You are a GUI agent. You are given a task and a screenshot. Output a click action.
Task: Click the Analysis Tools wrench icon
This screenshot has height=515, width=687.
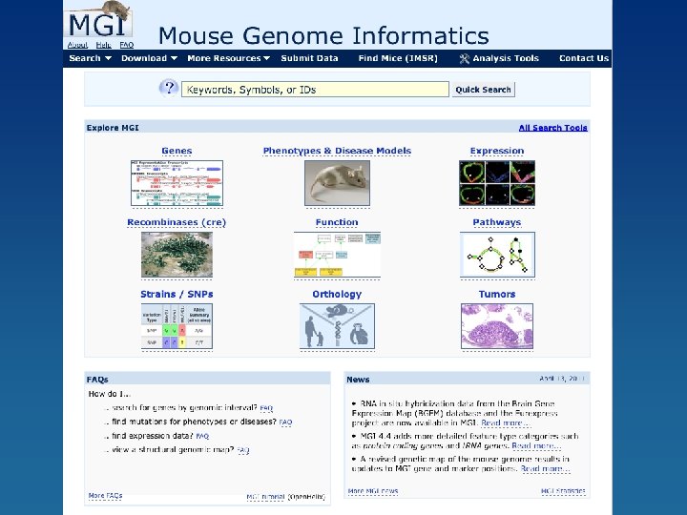coord(464,59)
